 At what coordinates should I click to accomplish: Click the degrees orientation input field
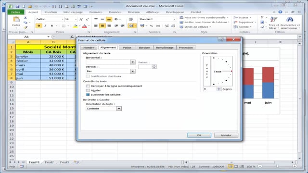click(x=210, y=89)
